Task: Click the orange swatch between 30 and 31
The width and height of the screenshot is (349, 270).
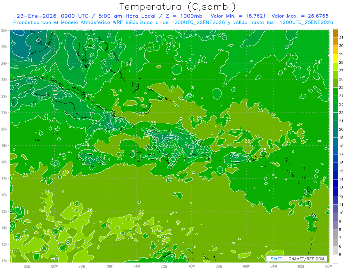Action: (335, 41)
